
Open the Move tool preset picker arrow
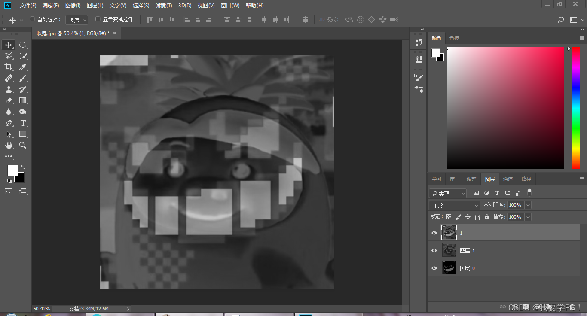[x=21, y=20]
